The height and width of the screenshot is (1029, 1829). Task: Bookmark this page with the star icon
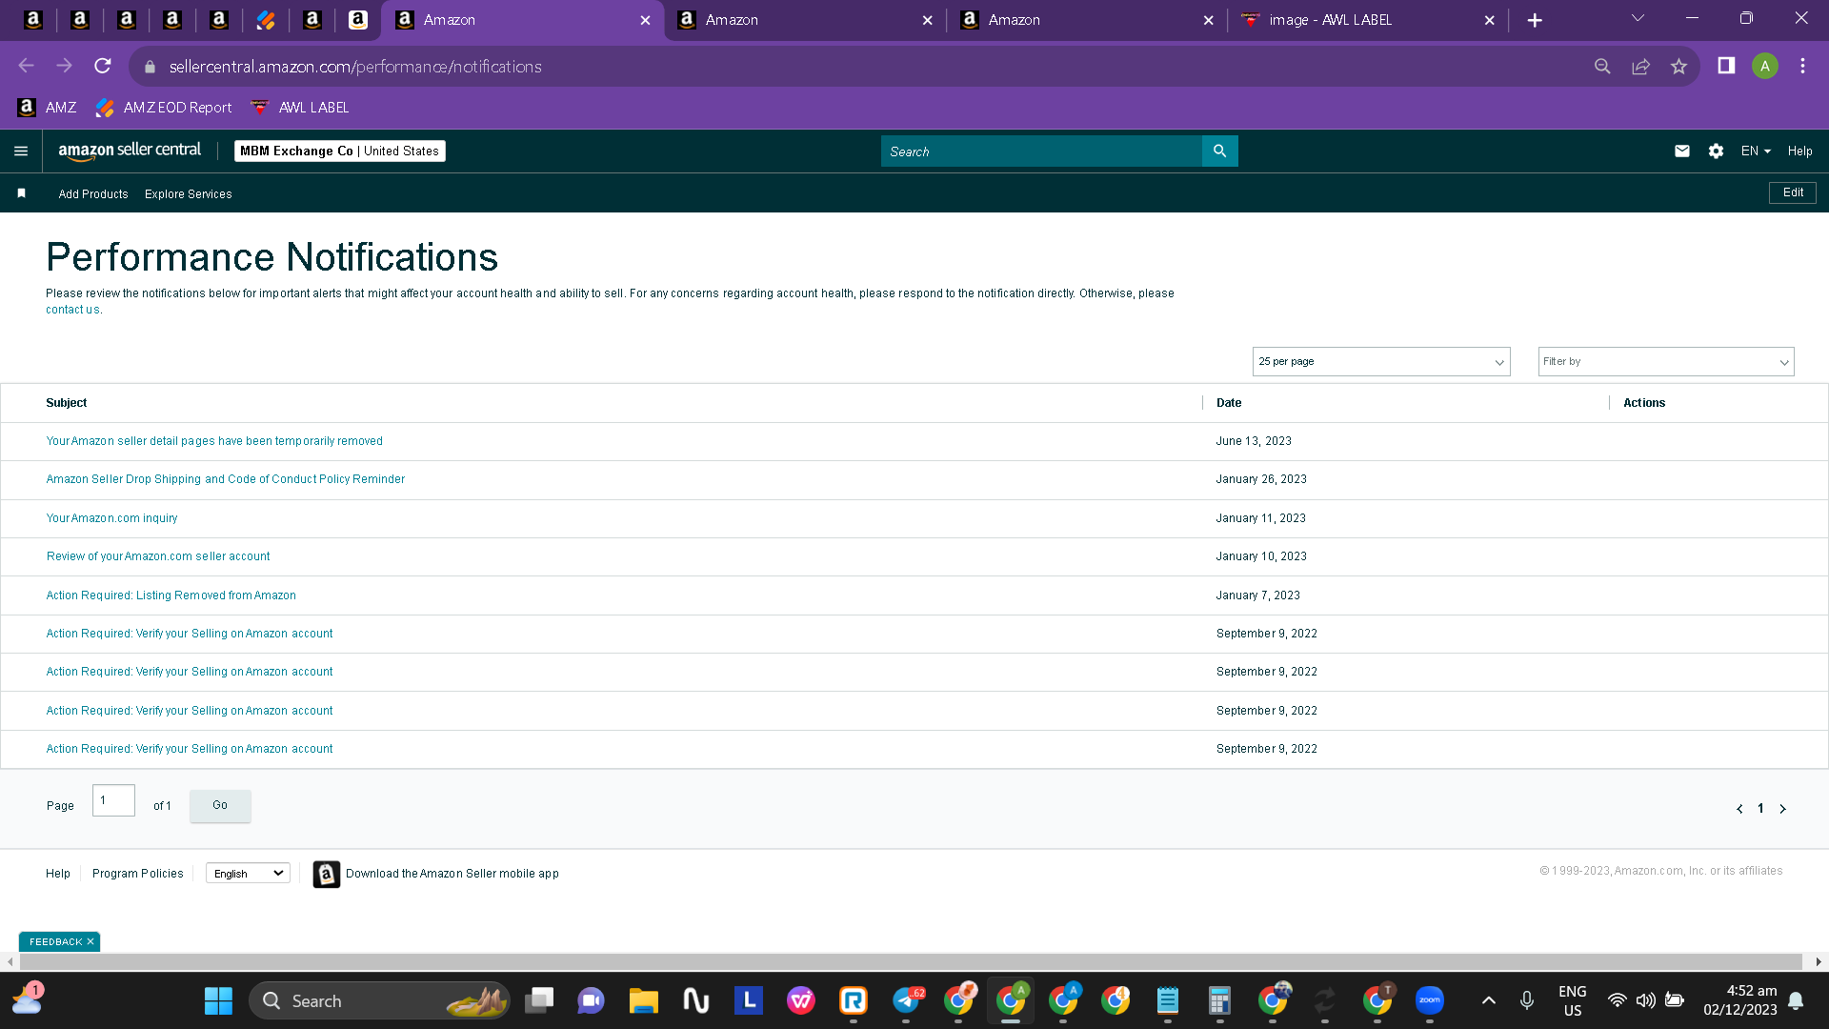click(1678, 66)
